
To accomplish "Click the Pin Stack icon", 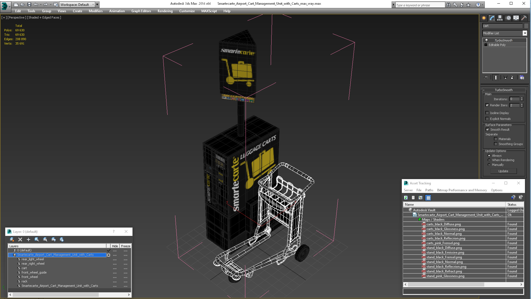I will tap(486, 78).
